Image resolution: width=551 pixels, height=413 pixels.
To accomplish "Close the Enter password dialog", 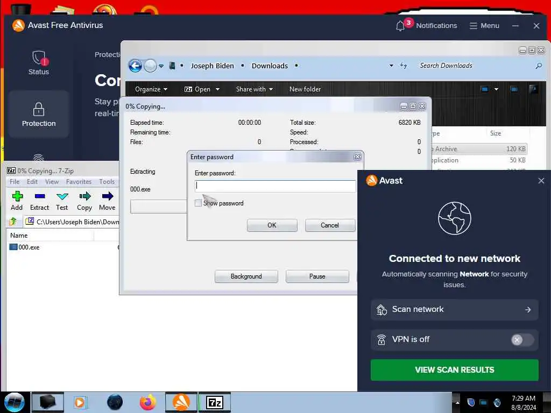I will pyautogui.click(x=357, y=157).
